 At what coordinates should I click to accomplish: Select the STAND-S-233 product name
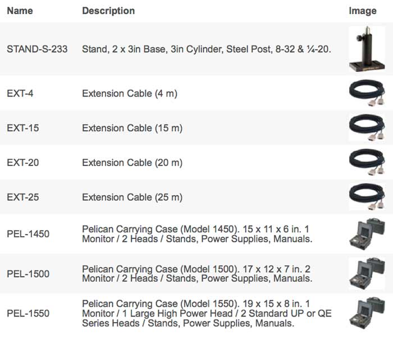37,49
